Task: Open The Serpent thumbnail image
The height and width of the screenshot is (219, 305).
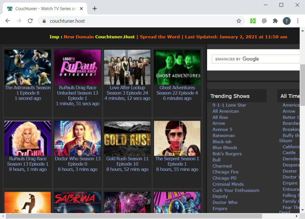Action: pos(177,138)
